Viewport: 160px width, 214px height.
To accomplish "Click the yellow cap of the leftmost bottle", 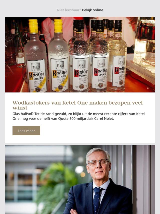I will (x=33, y=27).
